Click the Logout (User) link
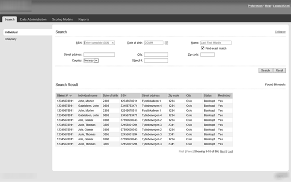 point(281,6)
